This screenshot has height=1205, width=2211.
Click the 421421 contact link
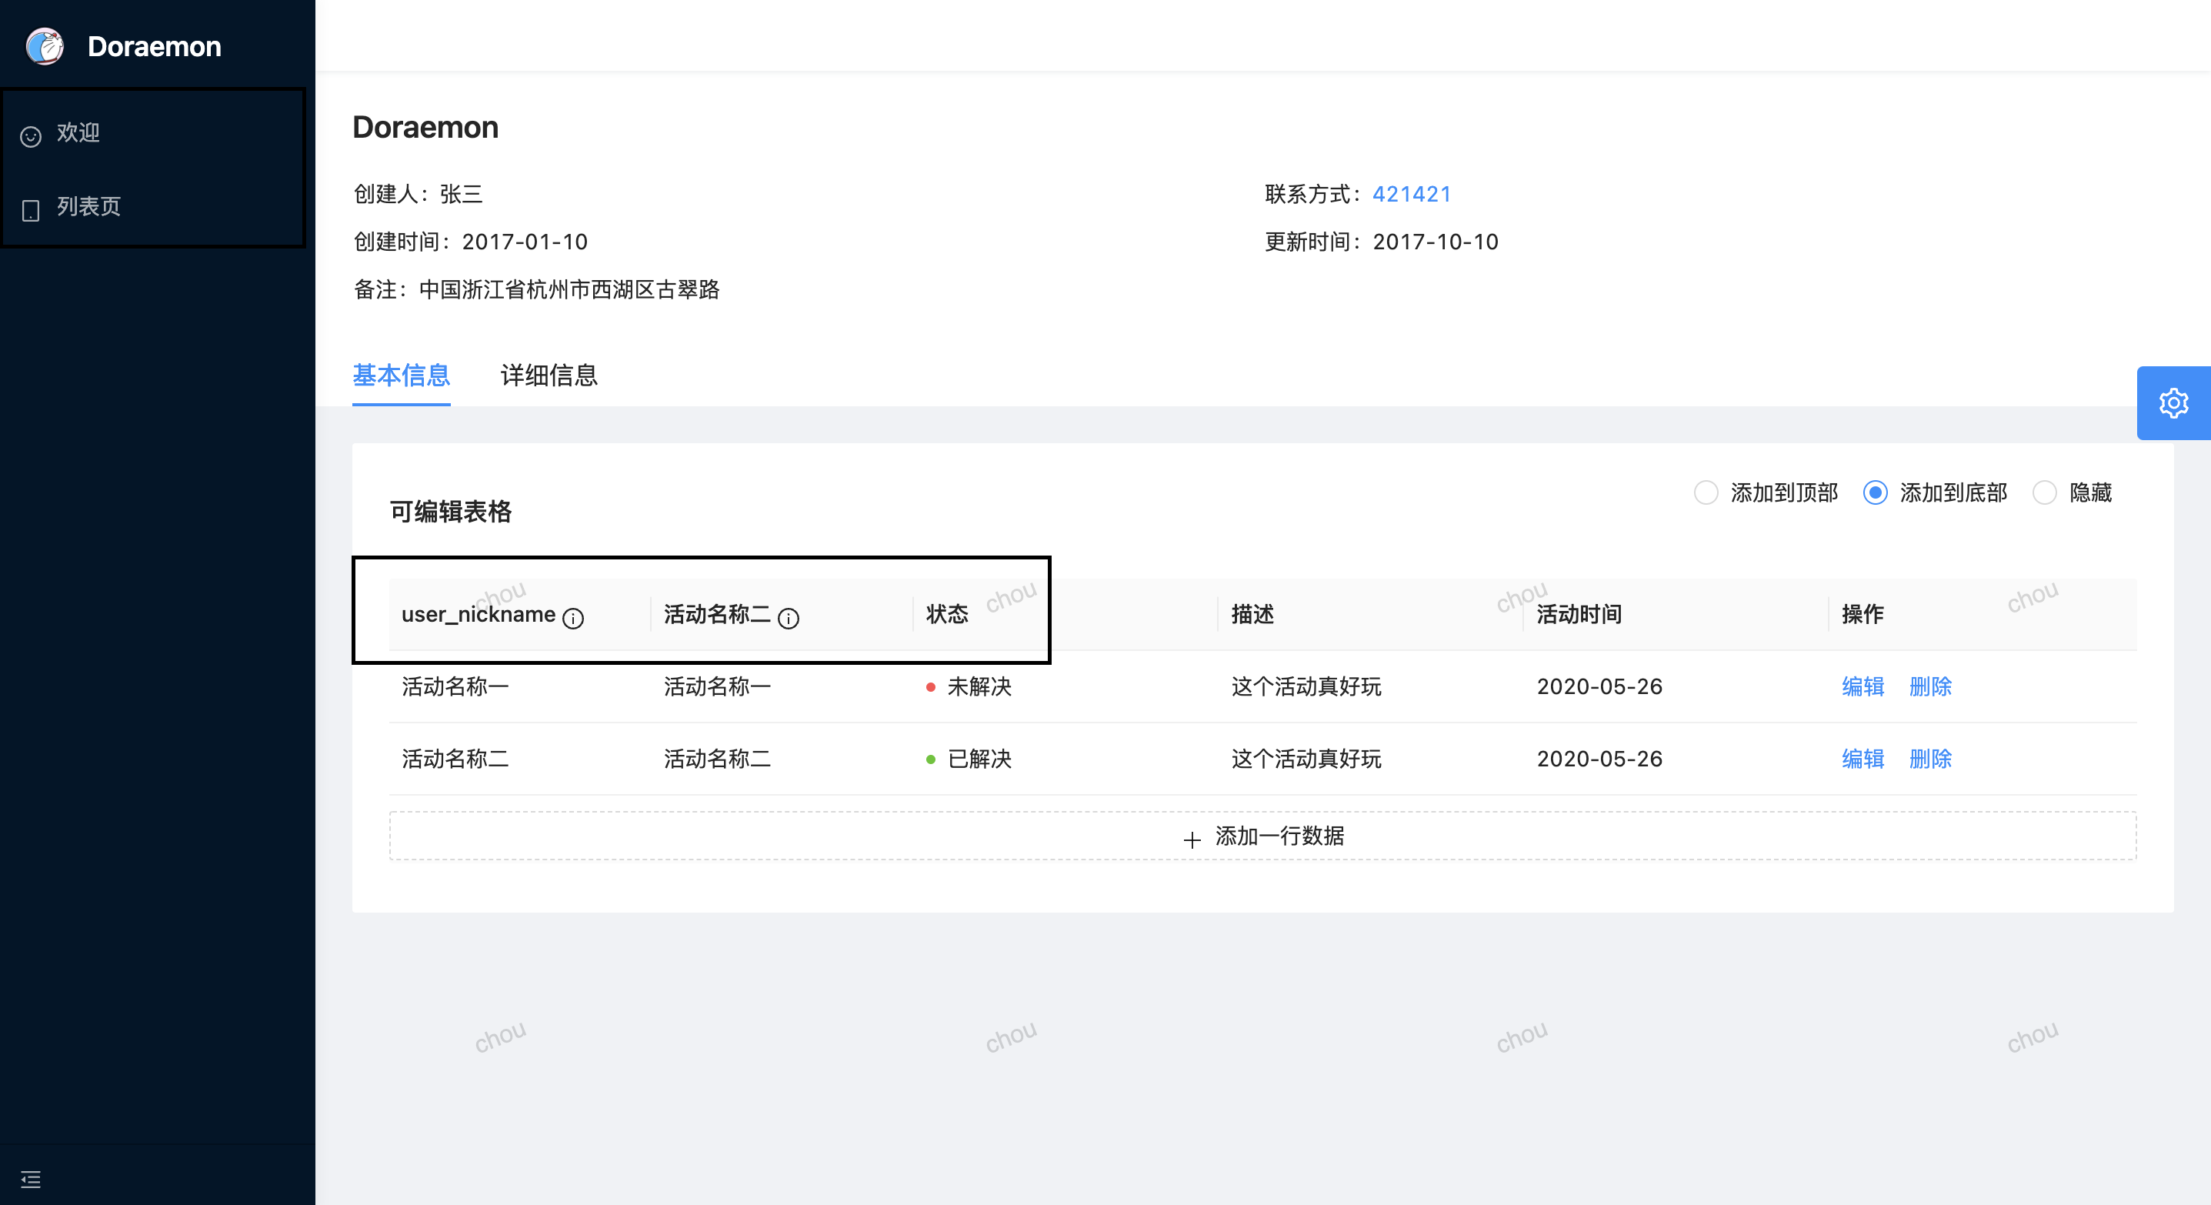point(1411,194)
